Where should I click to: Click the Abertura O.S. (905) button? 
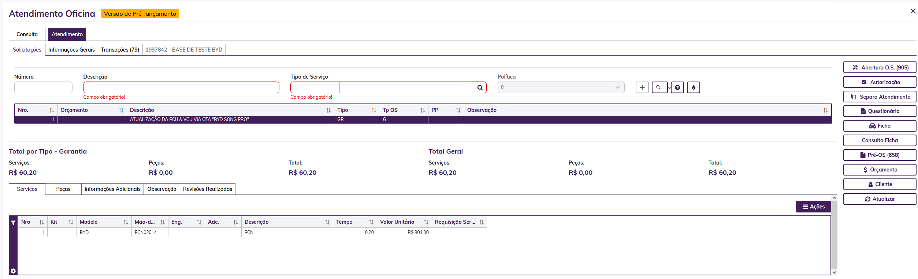coord(880,68)
